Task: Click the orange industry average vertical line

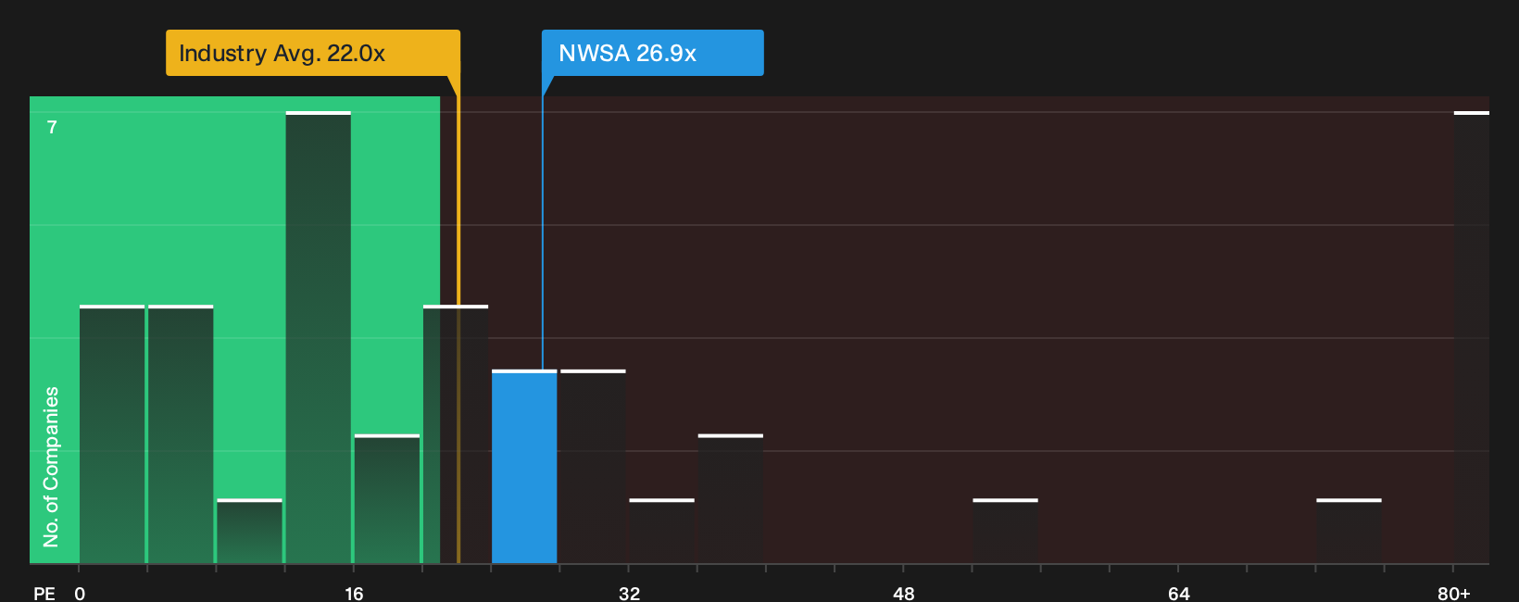Action: pyautogui.click(x=458, y=320)
